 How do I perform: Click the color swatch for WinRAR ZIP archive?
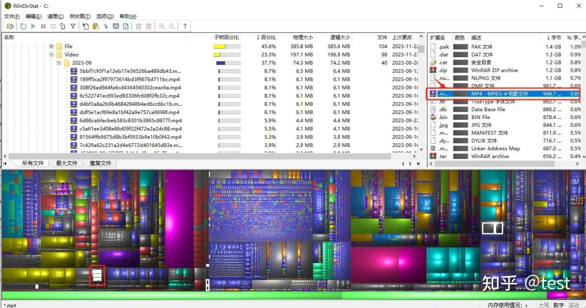tap(460, 70)
